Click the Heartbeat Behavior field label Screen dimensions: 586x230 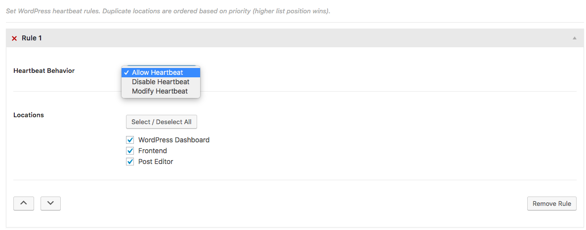pos(44,71)
